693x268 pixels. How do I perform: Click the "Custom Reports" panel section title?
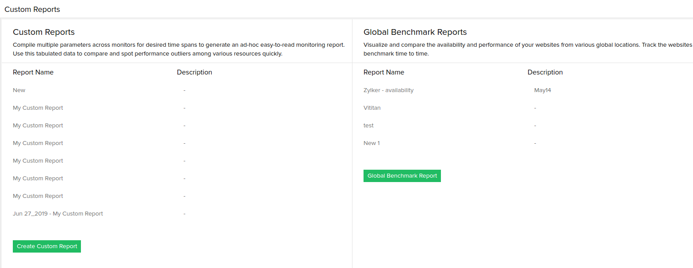pyautogui.click(x=43, y=32)
